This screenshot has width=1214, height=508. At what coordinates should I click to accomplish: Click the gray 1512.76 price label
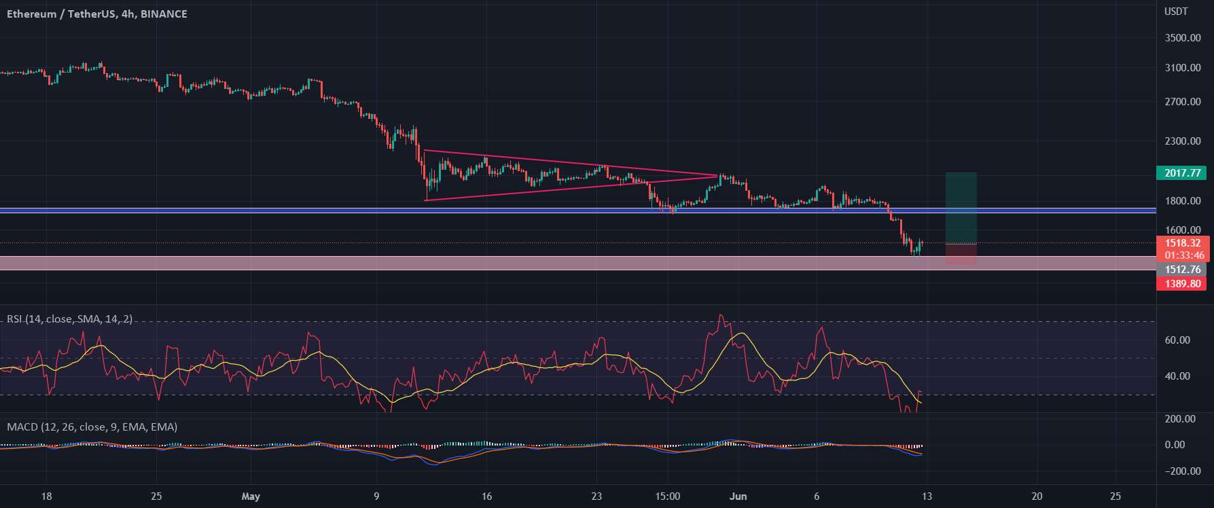coord(1181,270)
